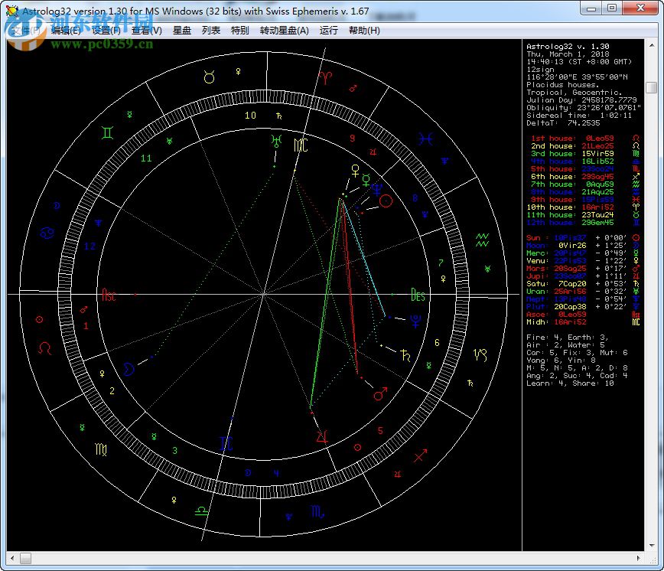Click the Taurus glyph in the zodiac ring

pos(208,77)
